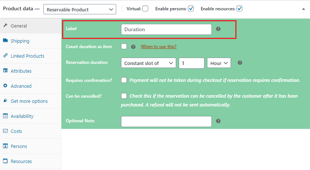This screenshot has height=170, width=310.
Task: Click the link icon for Linked Products
Action: coord(6,56)
